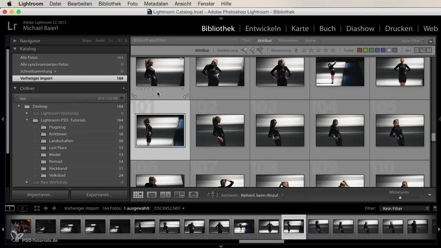The width and height of the screenshot is (441, 248).
Task: Filter by master photos kind icon
Action: click(417, 50)
